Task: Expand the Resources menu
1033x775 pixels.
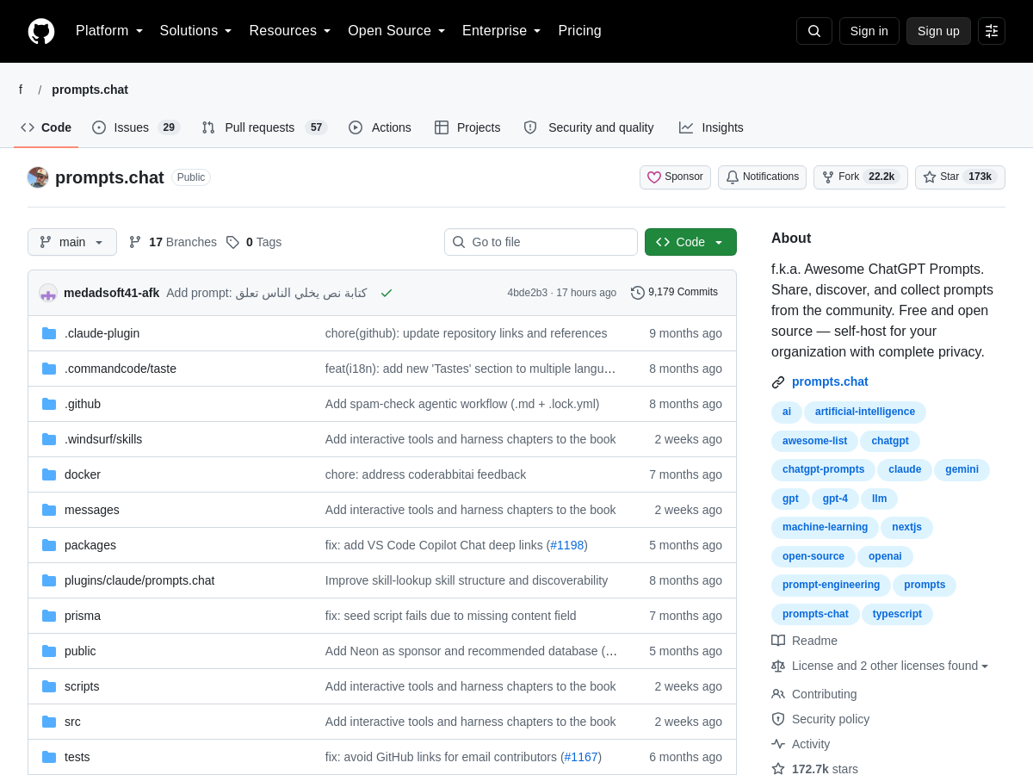Action: [x=290, y=31]
